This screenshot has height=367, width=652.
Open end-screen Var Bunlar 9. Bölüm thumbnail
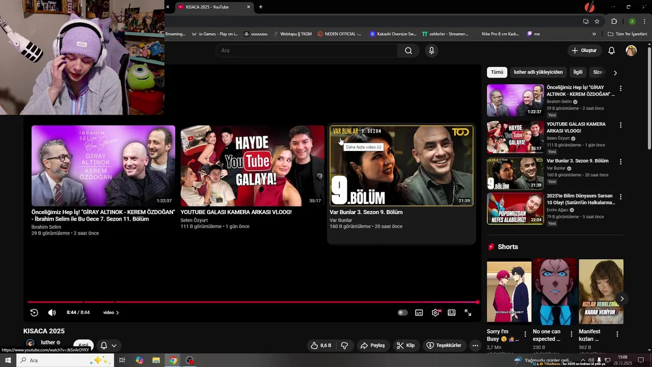401,166
